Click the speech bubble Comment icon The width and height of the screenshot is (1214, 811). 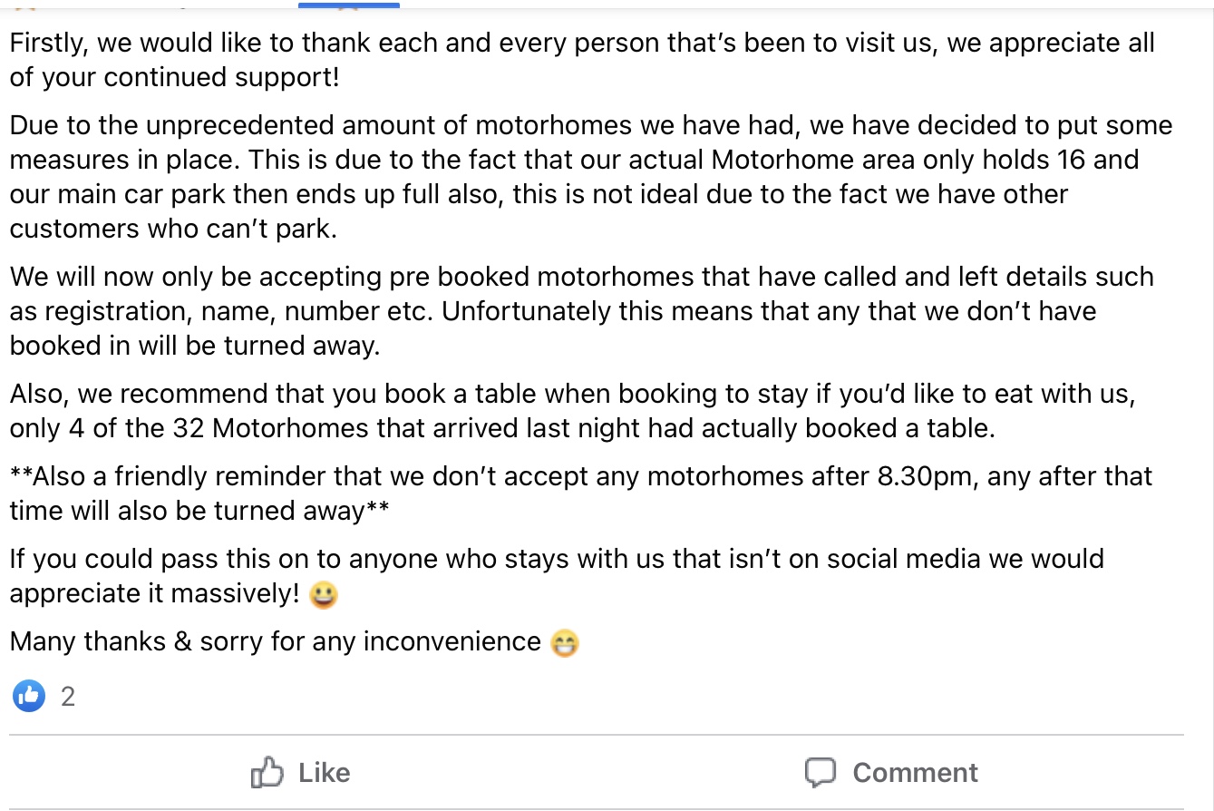(x=821, y=772)
